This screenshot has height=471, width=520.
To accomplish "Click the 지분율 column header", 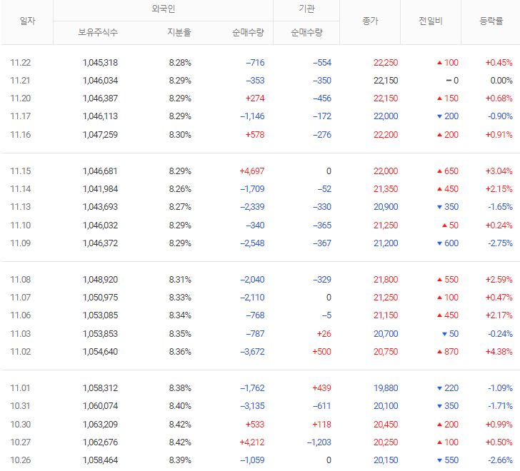I will (179, 32).
